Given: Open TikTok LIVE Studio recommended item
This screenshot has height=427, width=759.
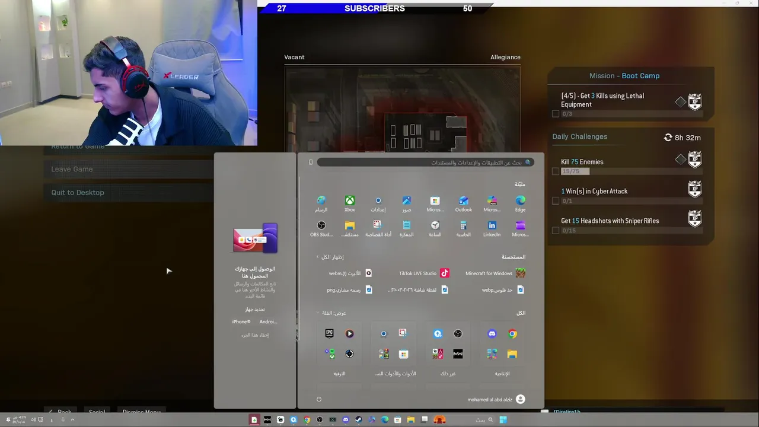Looking at the screenshot, I should coord(425,273).
